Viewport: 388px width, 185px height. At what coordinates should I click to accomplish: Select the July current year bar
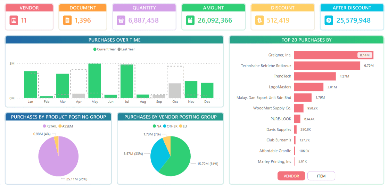(127, 81)
